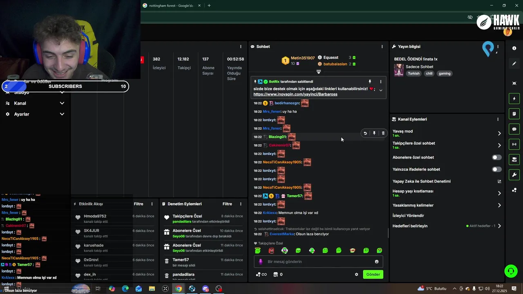
Task: Insert the angry red face emote
Action: pyautogui.click(x=271, y=250)
